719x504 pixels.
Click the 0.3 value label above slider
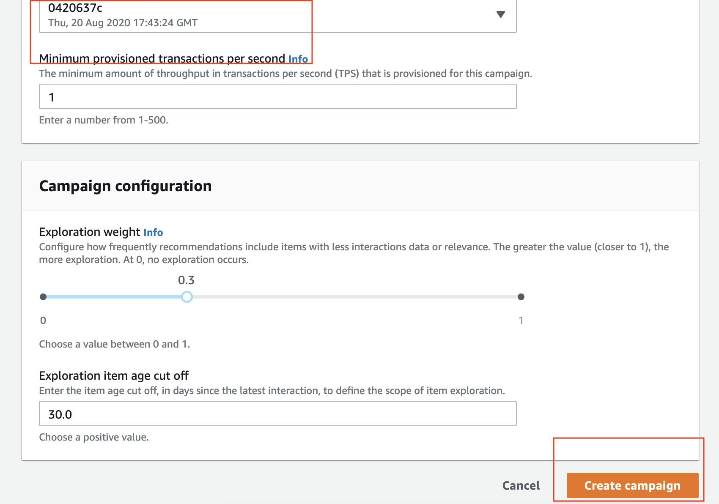point(186,280)
